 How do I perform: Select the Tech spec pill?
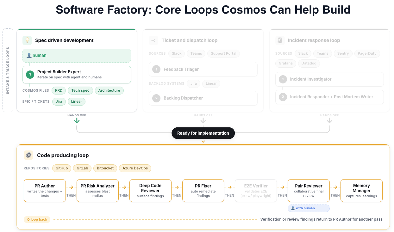coord(80,90)
